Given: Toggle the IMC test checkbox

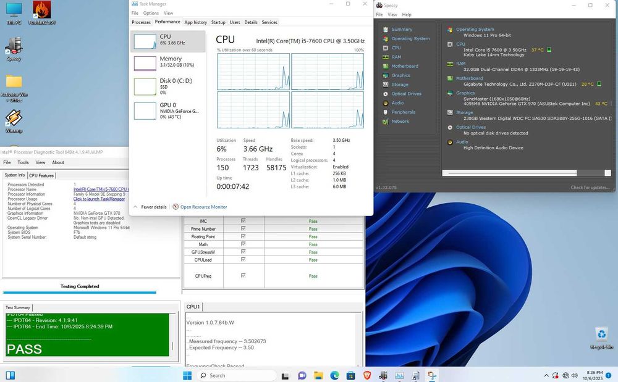Looking at the screenshot, I should tap(243, 221).
